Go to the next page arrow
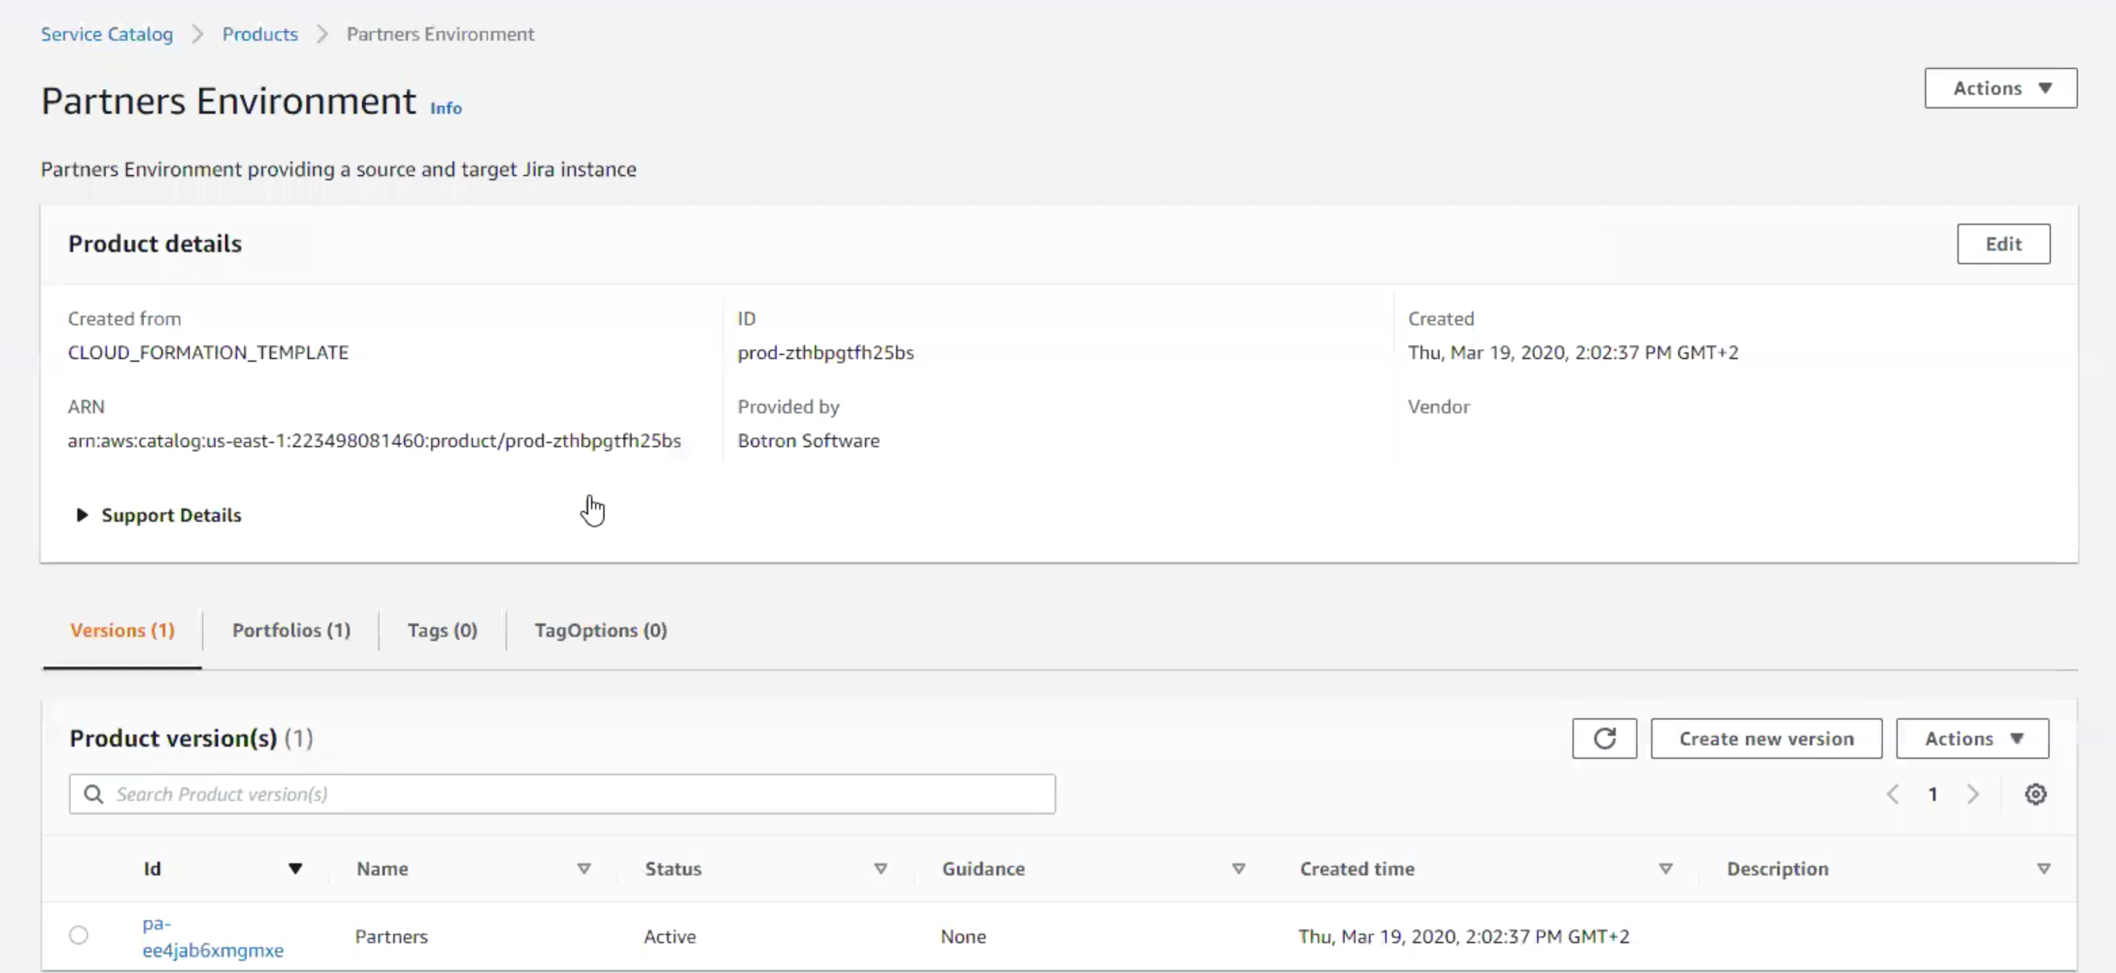 point(1973,794)
